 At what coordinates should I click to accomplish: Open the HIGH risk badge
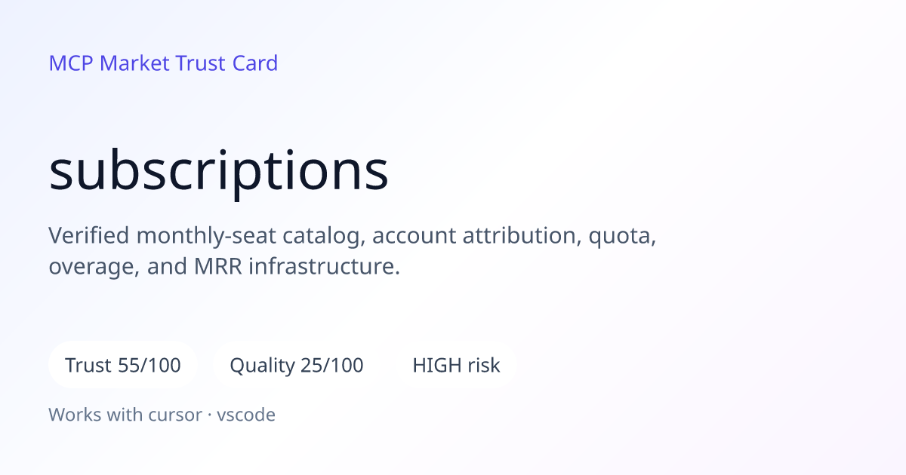click(456, 366)
